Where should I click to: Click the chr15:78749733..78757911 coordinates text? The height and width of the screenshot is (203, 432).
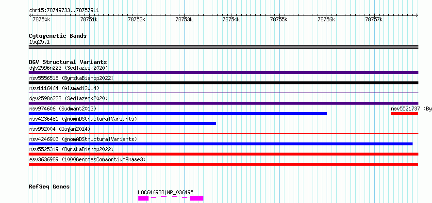(x=64, y=11)
